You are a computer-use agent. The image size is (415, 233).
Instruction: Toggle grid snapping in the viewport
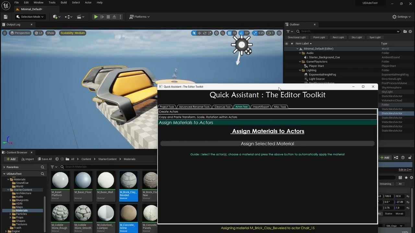coord(229,33)
